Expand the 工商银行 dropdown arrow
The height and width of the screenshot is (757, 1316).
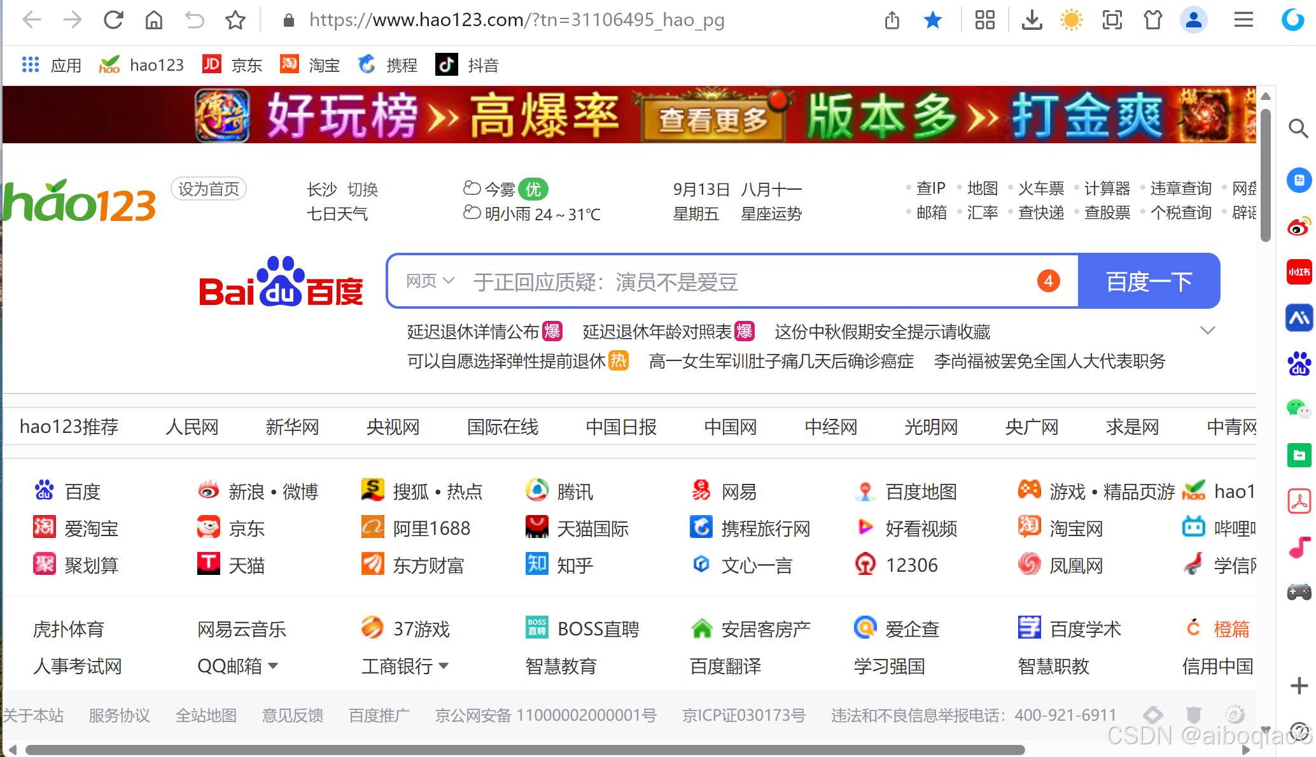[444, 666]
